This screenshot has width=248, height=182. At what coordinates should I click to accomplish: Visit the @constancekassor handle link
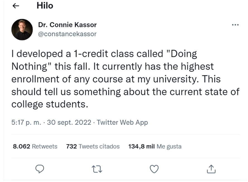coord(67,34)
